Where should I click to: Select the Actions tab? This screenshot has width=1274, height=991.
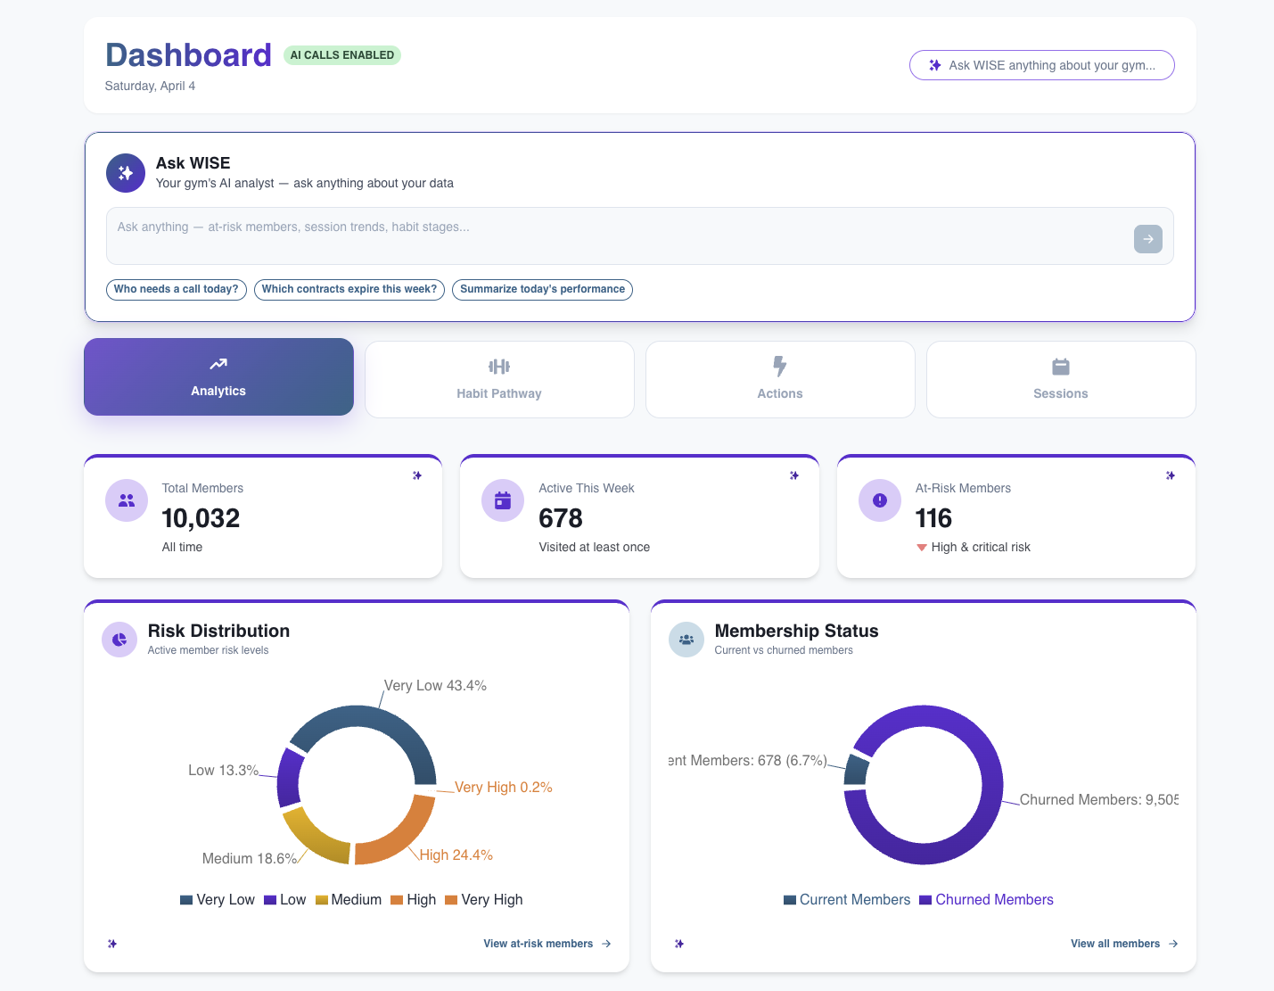coord(780,379)
